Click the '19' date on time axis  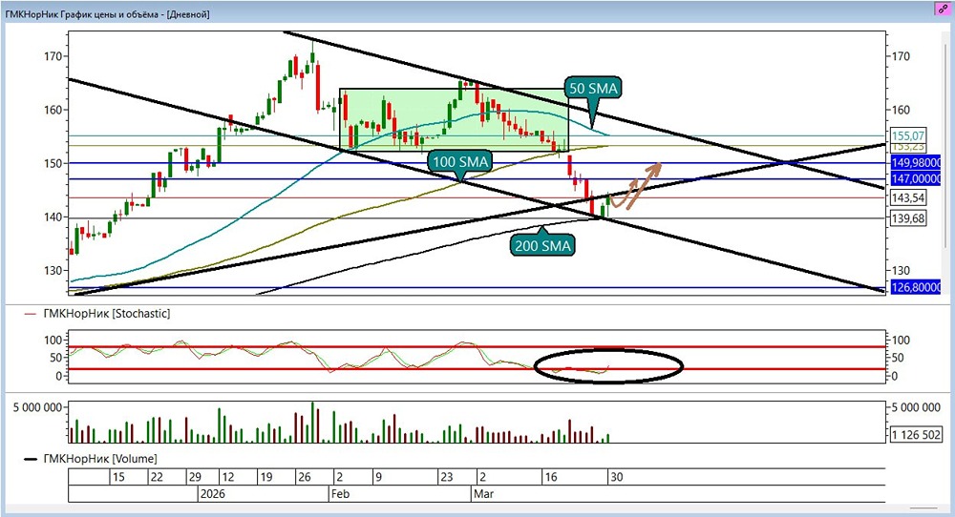(x=266, y=477)
